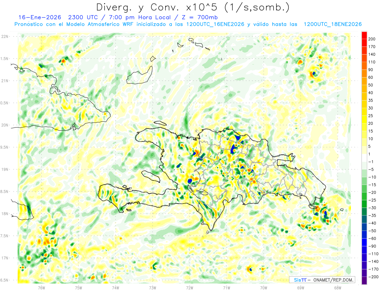The height and width of the screenshot is (292, 379).
Task: Click the legend value '200' at top
Action: click(x=372, y=39)
